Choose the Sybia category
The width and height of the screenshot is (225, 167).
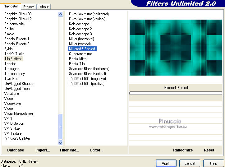(8, 49)
